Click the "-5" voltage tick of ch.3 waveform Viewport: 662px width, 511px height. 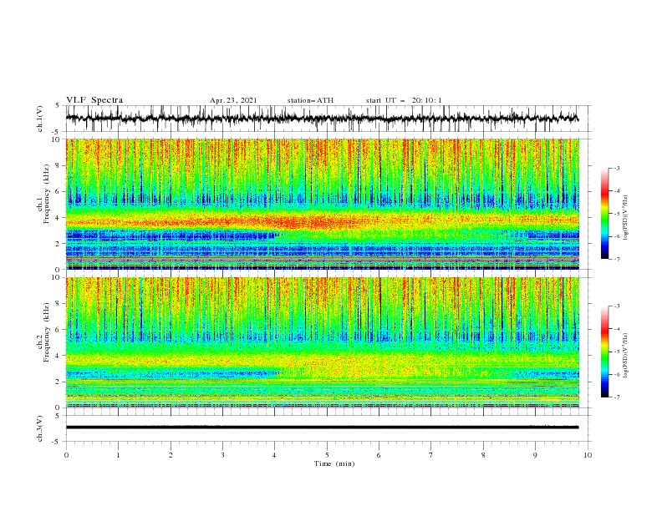(56, 442)
